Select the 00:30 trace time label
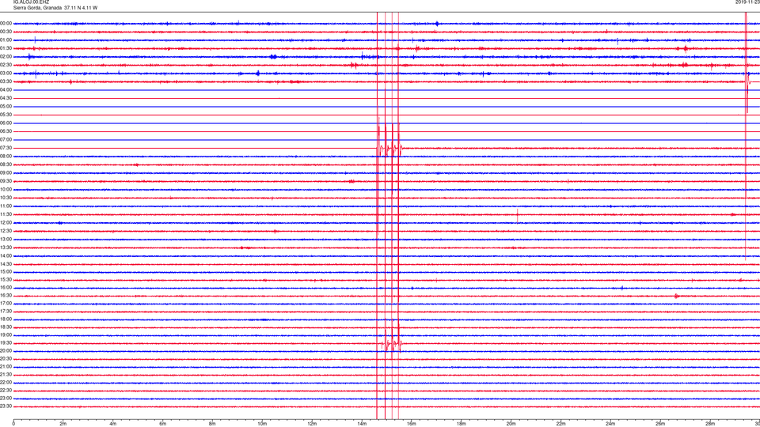 point(6,32)
